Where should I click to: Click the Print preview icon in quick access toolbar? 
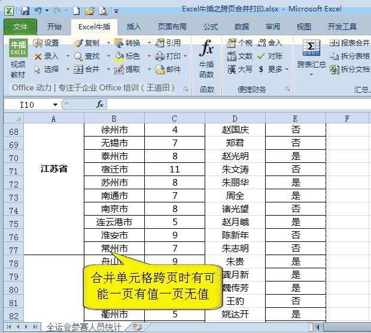click(x=103, y=11)
